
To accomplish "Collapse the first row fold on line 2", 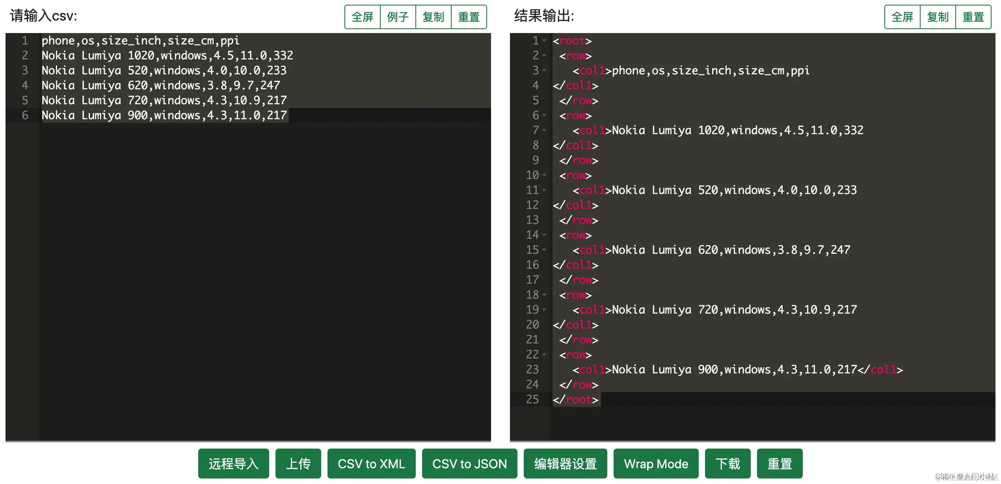I will [x=544, y=55].
